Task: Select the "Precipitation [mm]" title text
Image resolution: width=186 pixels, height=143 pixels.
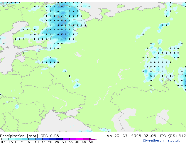Action: [19, 136]
